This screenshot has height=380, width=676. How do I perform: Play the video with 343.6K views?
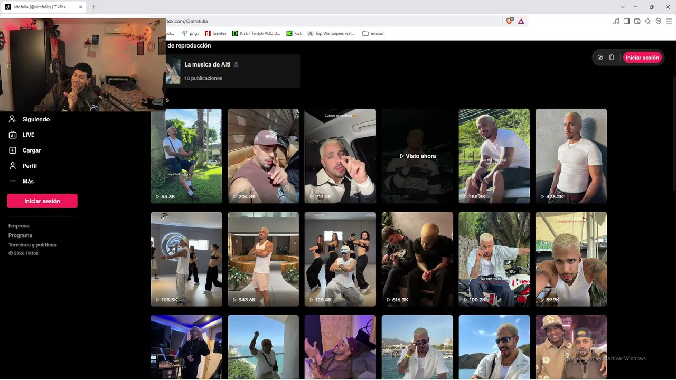coord(263,259)
